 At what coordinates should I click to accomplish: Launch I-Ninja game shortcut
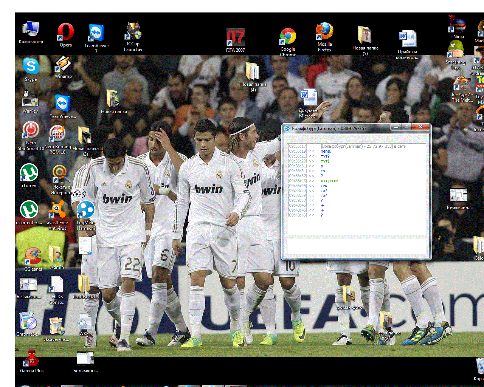coord(457,27)
